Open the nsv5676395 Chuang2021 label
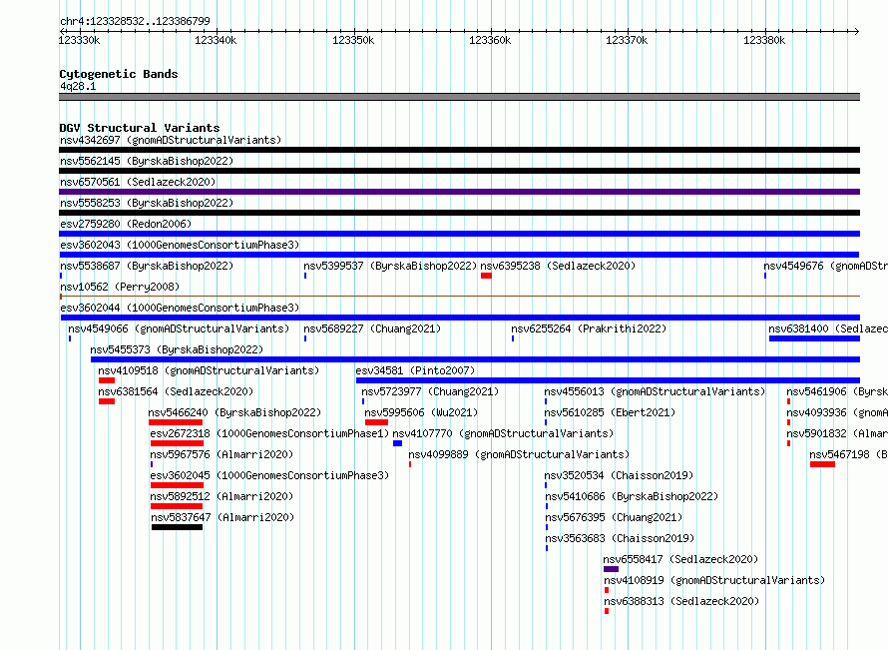The image size is (888, 650). 614,517
